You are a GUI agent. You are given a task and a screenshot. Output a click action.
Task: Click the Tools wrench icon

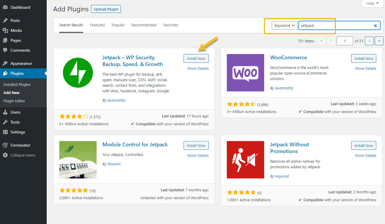tap(5, 122)
